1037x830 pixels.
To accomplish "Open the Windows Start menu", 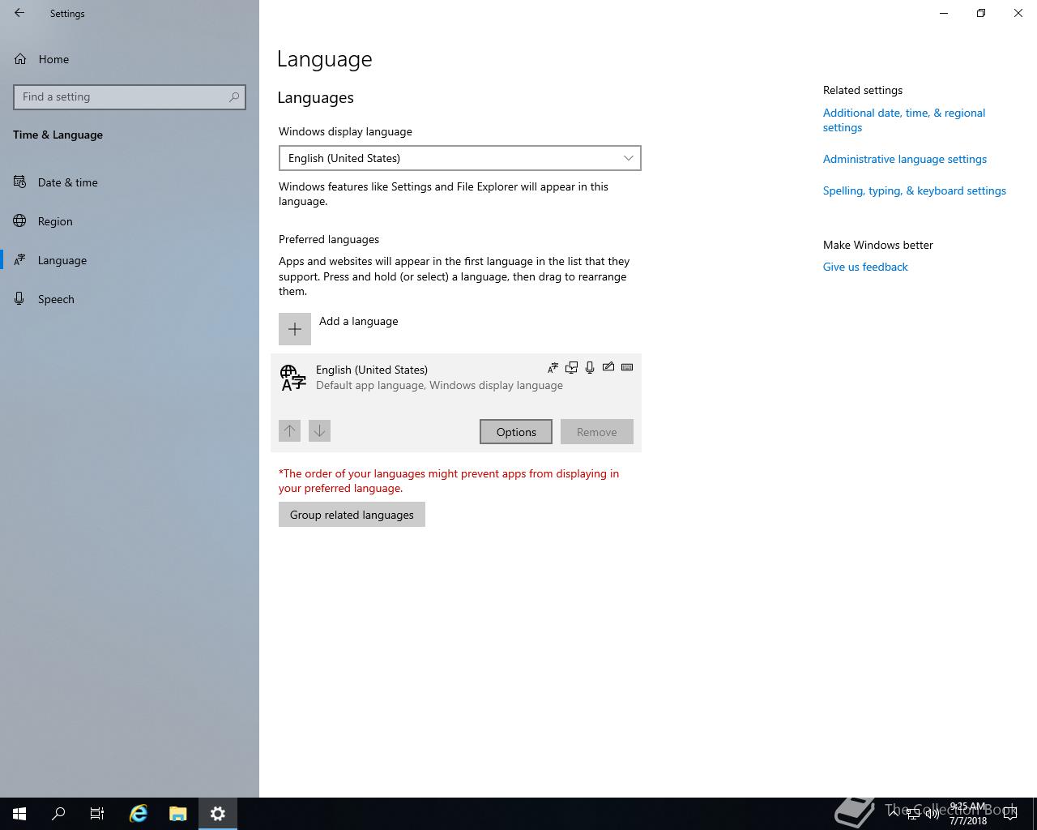I will pos(19,814).
